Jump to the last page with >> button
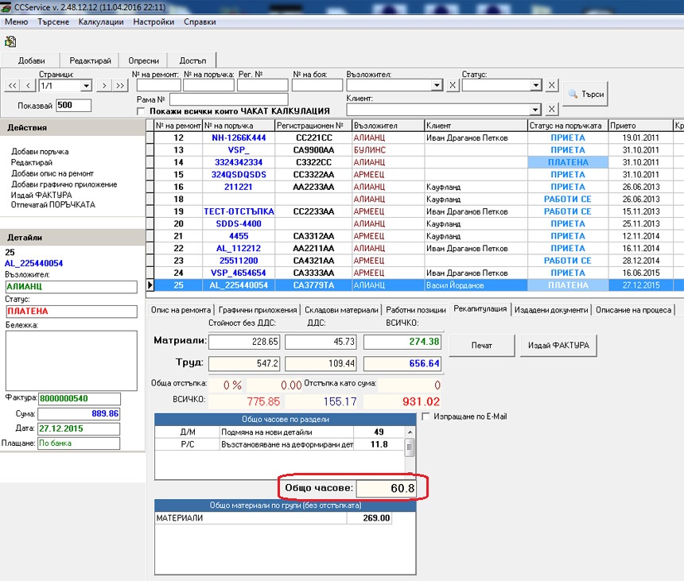The image size is (684, 581). pyautogui.click(x=120, y=86)
